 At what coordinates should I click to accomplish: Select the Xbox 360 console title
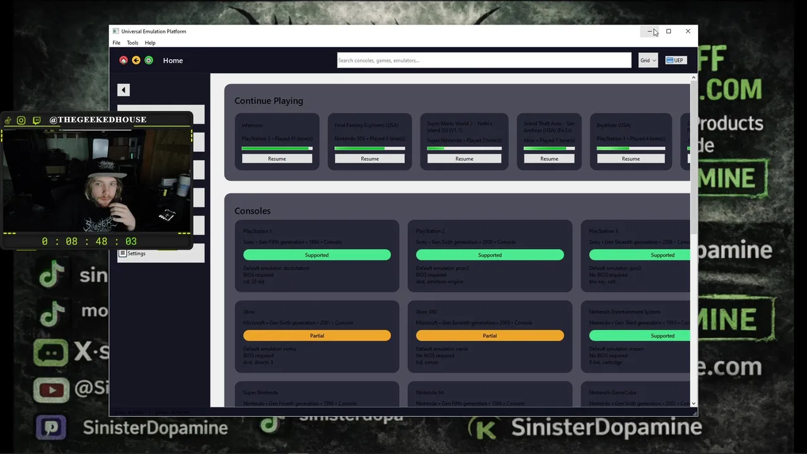click(x=426, y=312)
